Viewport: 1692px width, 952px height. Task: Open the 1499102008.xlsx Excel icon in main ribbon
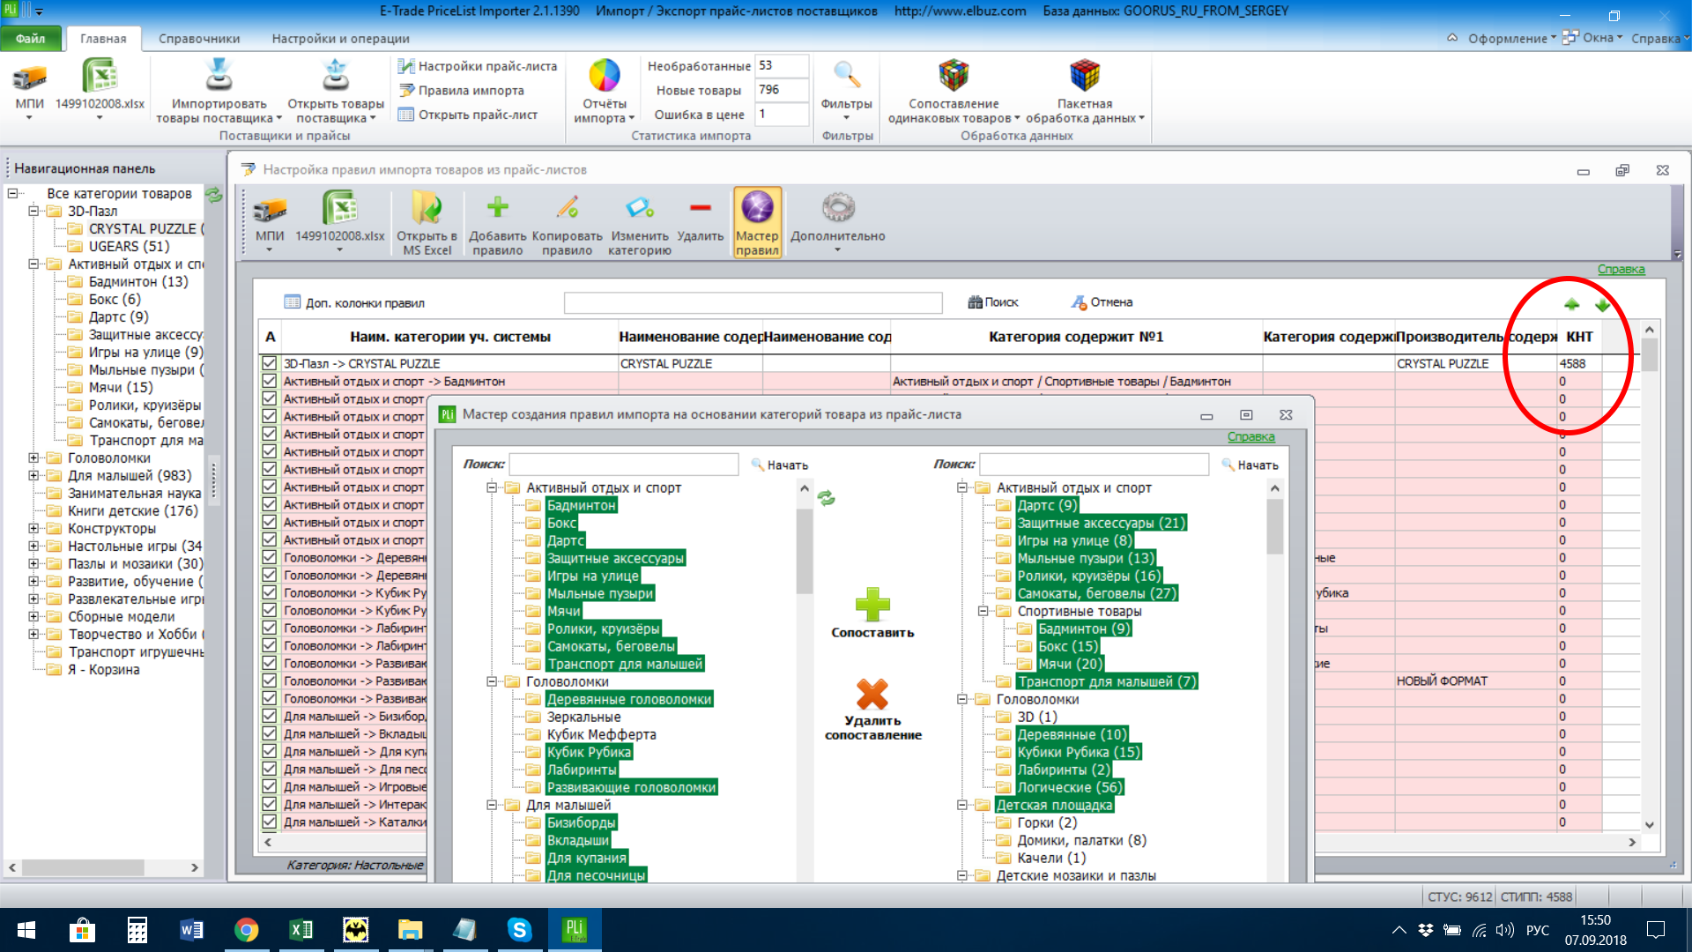click(x=100, y=77)
